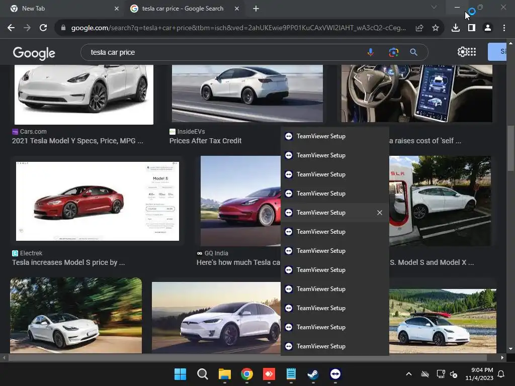
Task: Bookmark this page with star icon
Action: tap(436, 28)
